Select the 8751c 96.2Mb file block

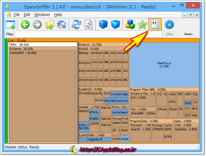(x=84, y=127)
